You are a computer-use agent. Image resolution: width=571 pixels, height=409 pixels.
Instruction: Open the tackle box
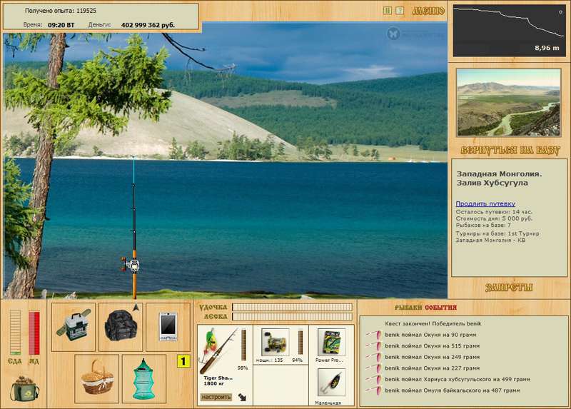point(74,327)
